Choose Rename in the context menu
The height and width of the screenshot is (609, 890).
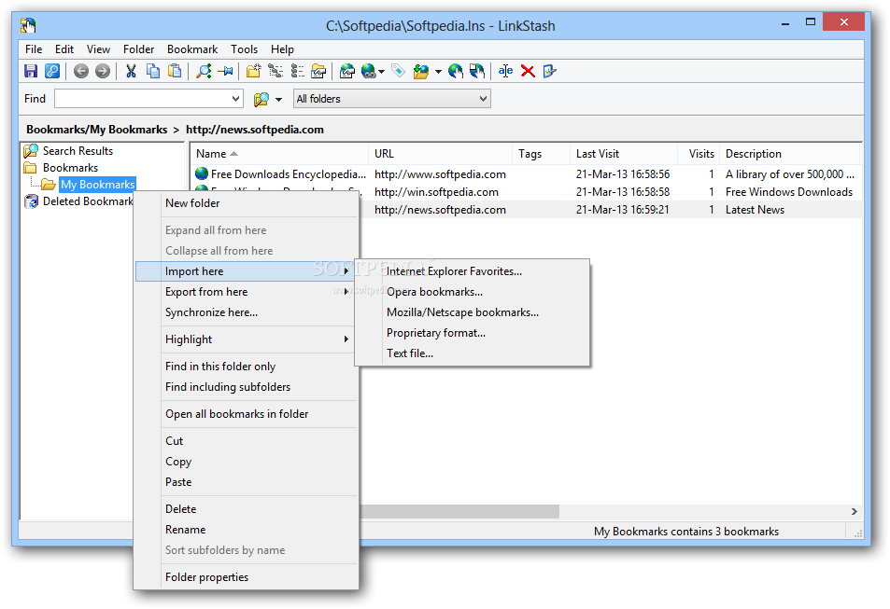[247, 529]
